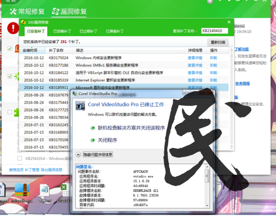Image resolution: width=276 pixels, height=216 pixels.
Task: Open the 了解功能 link
Action: [x=241, y=49]
